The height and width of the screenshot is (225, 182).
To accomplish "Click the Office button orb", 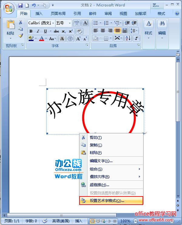I will 9,8.
